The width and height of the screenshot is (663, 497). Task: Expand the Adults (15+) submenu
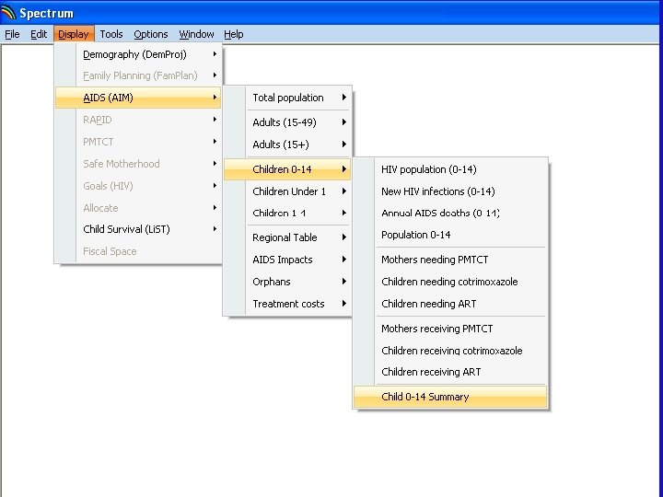tap(287, 144)
